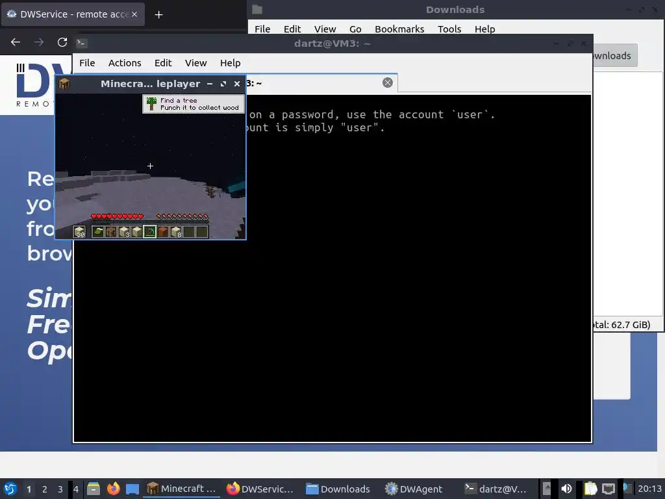Switch to DWService Firefox task in taskbar
Image resolution: width=665 pixels, height=499 pixels.
pyautogui.click(x=260, y=489)
